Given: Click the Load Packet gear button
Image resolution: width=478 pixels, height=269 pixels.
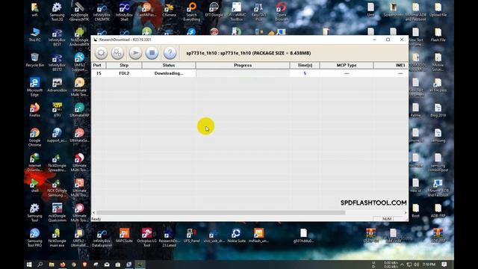Looking at the screenshot, I should click(101, 53).
